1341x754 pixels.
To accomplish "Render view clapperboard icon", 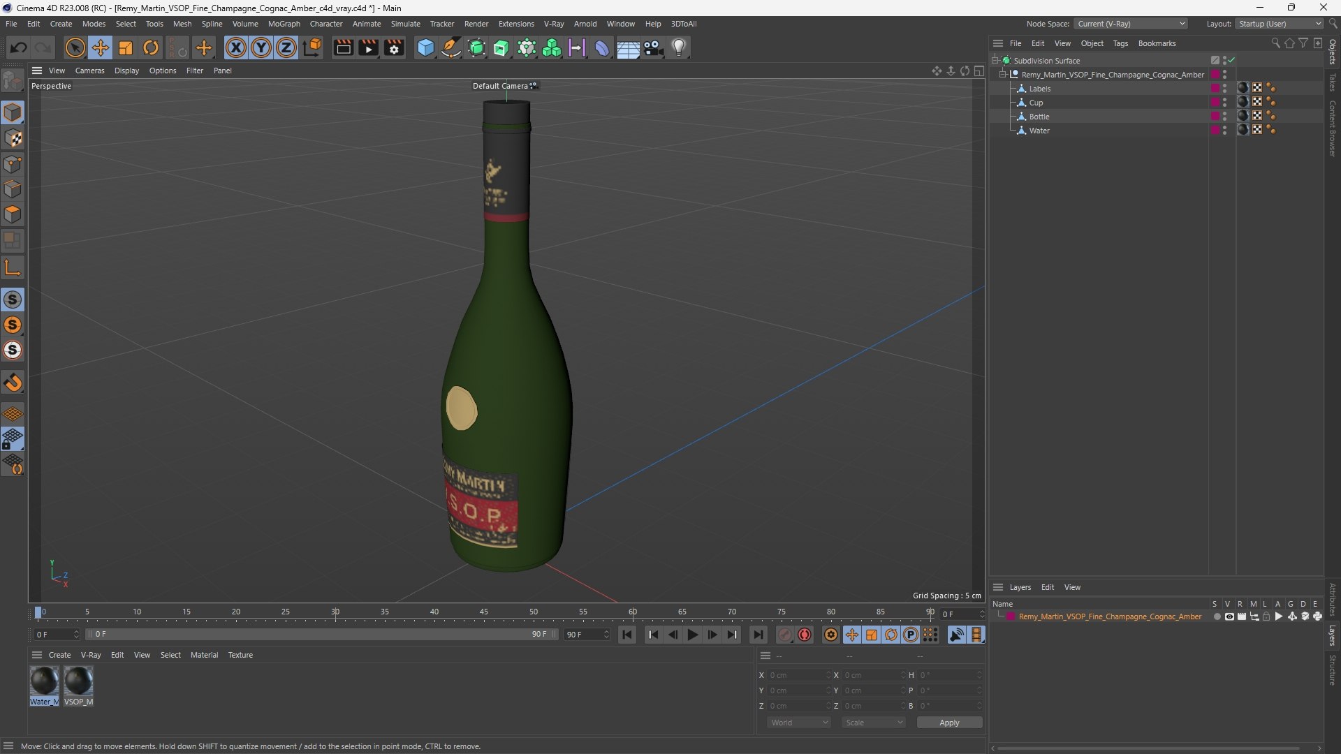I will click(343, 47).
